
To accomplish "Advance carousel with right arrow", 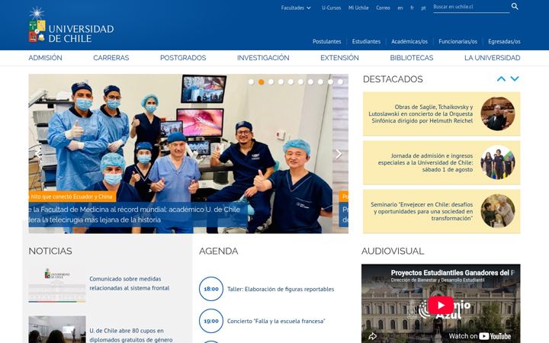I will [x=339, y=154].
